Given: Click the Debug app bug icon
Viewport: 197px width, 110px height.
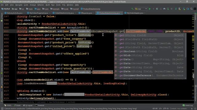Looking at the screenshot, I should click(x=157, y=9).
